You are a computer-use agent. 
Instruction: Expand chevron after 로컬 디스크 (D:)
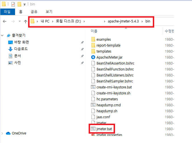84,21
